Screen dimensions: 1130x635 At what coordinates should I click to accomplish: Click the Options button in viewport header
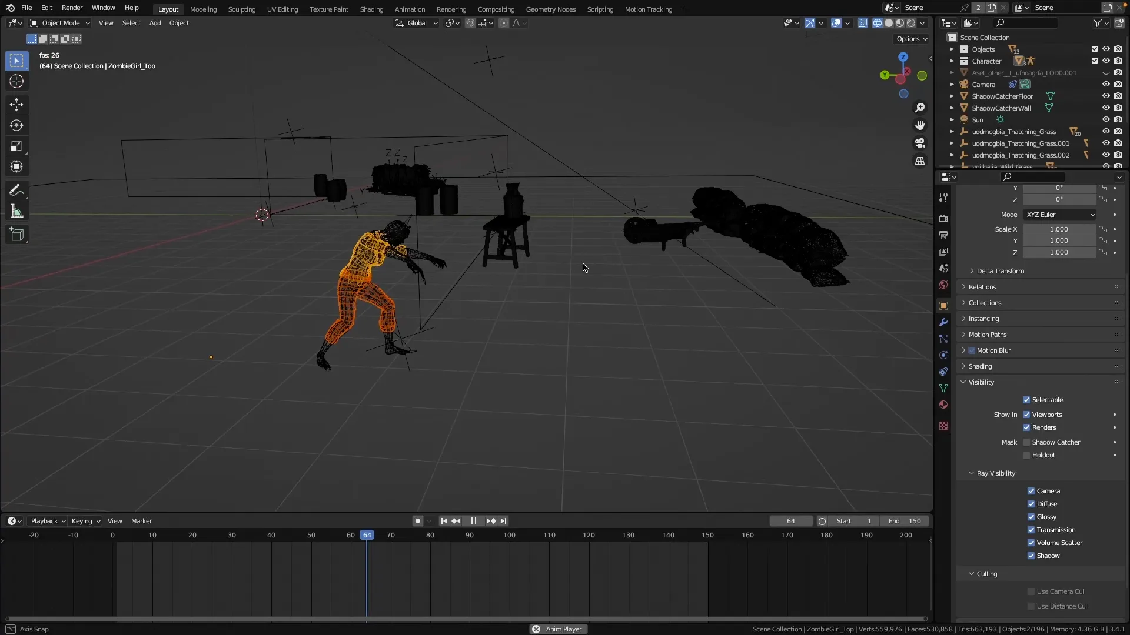[x=910, y=39]
